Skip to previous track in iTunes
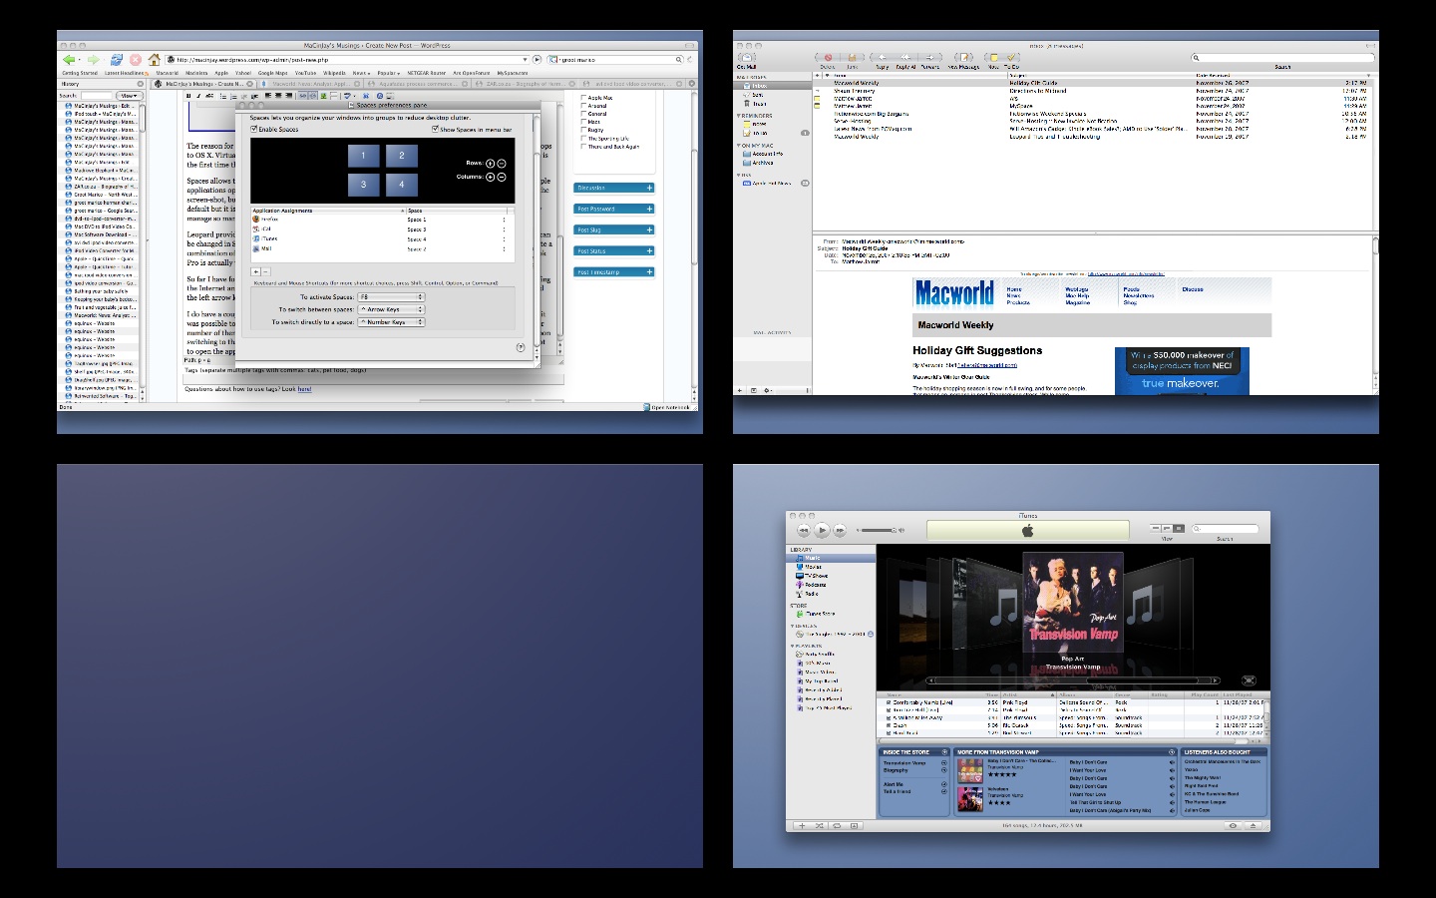 pos(804,530)
